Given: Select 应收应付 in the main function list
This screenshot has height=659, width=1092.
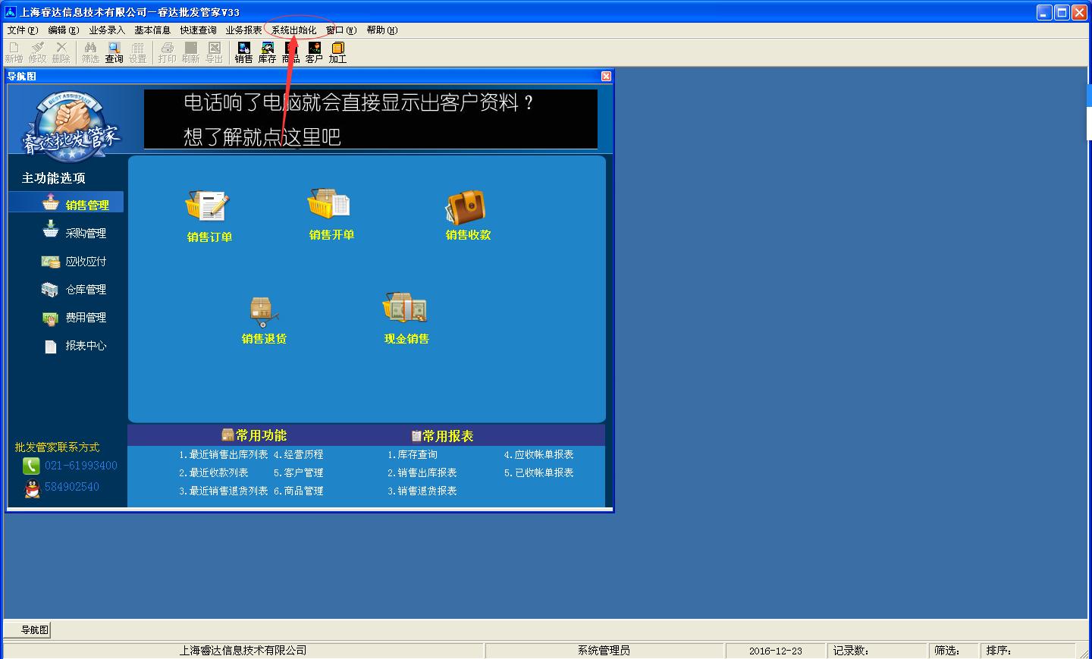Looking at the screenshot, I should click(x=74, y=262).
